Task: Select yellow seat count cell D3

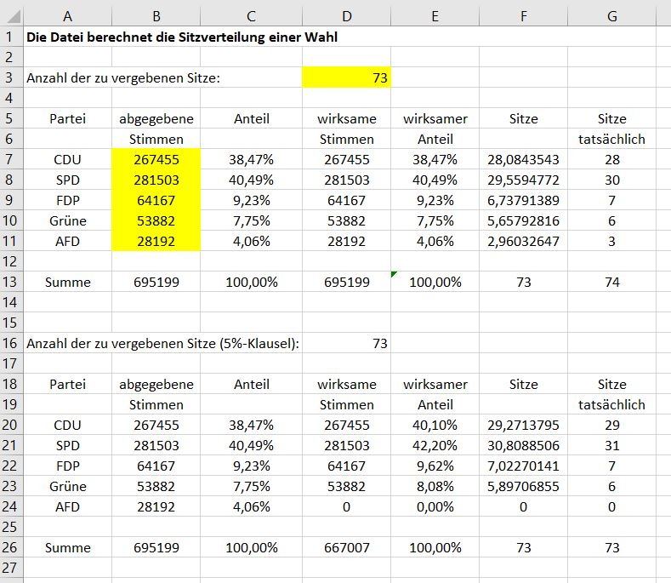Action: click(346, 78)
